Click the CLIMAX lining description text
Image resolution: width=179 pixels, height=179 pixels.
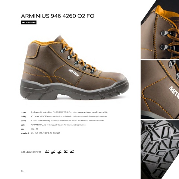point(69,116)
